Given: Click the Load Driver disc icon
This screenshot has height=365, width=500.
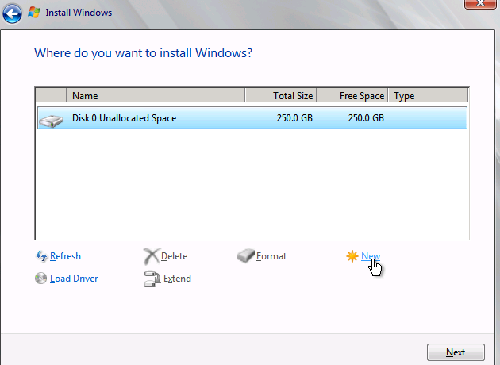Looking at the screenshot, I should coord(41,279).
